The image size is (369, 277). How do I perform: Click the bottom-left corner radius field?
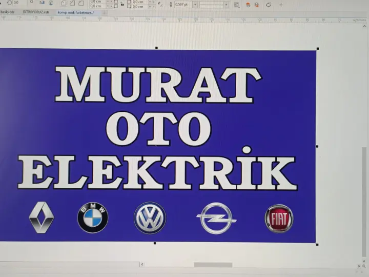(x=98, y=6)
